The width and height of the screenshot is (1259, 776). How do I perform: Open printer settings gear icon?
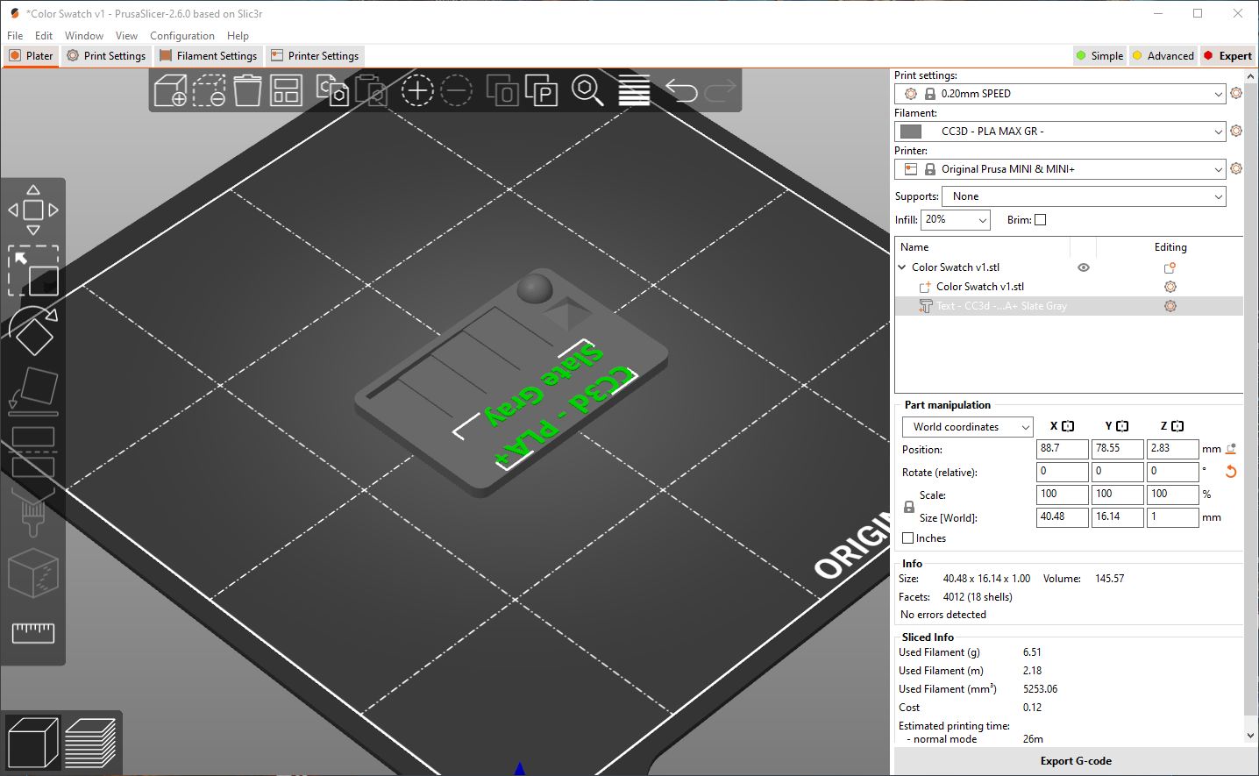(1236, 168)
